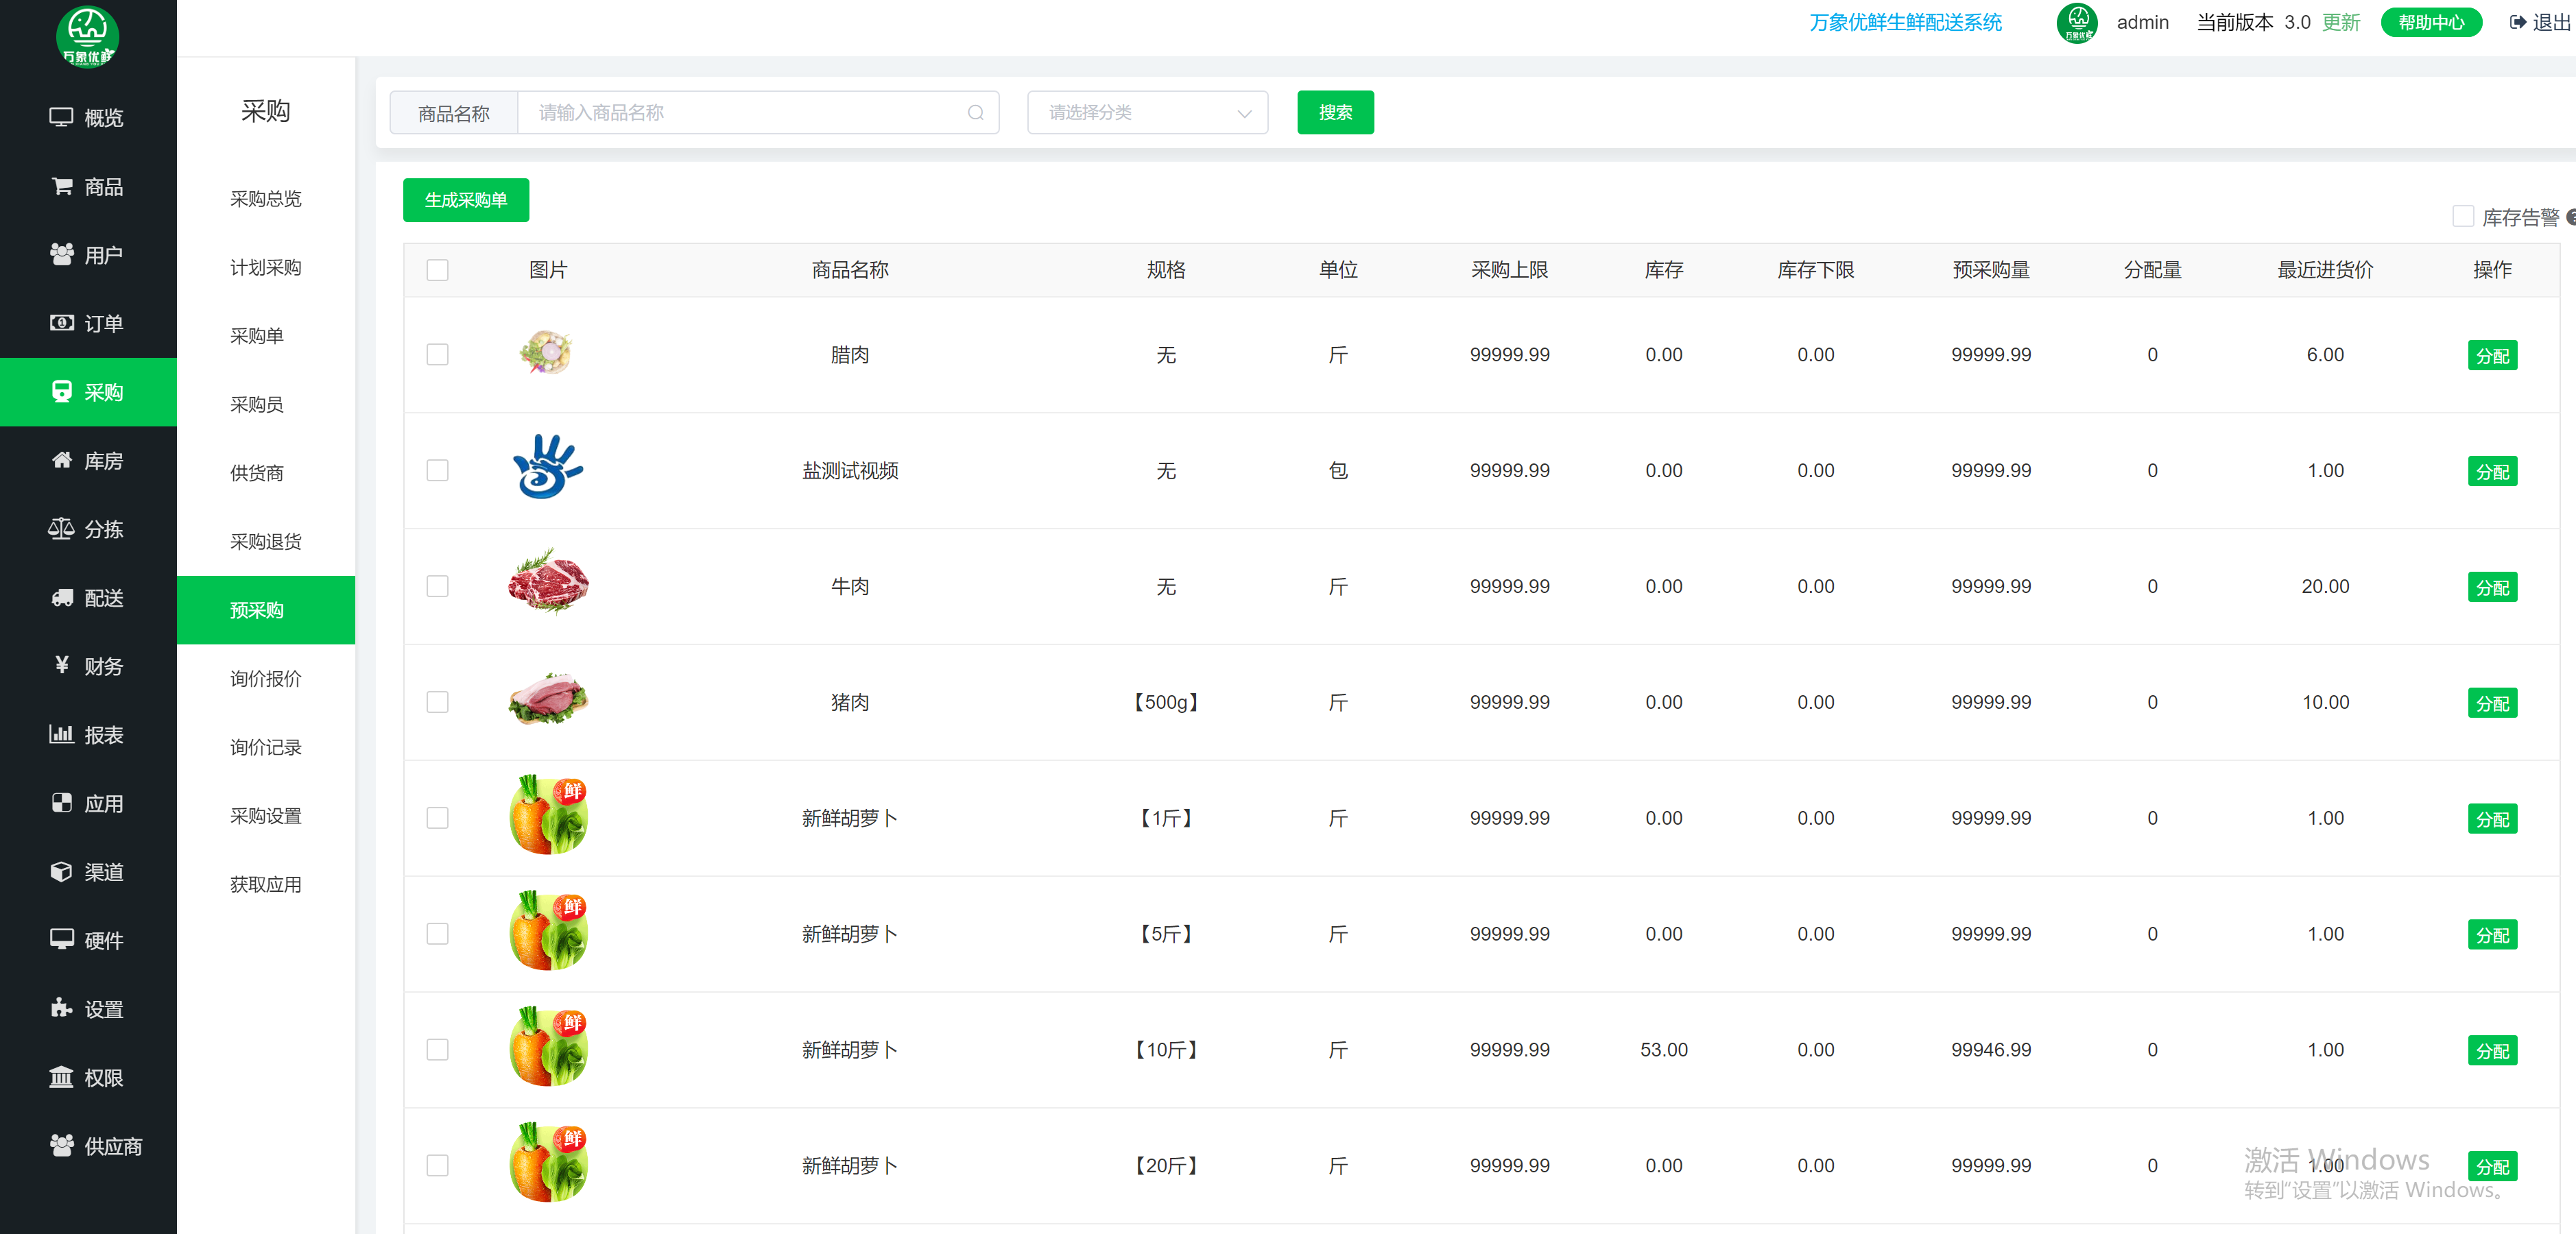Click the 退出 logout icon
The image size is (2576, 1234).
(2517, 22)
